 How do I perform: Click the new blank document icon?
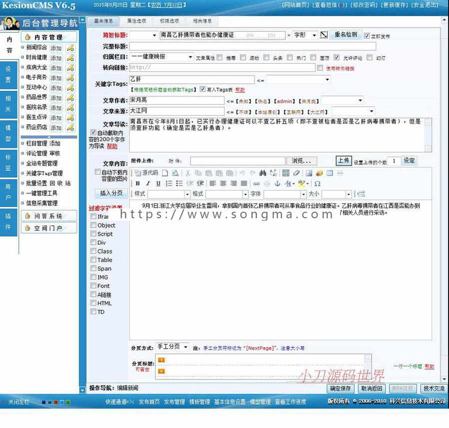(165, 173)
